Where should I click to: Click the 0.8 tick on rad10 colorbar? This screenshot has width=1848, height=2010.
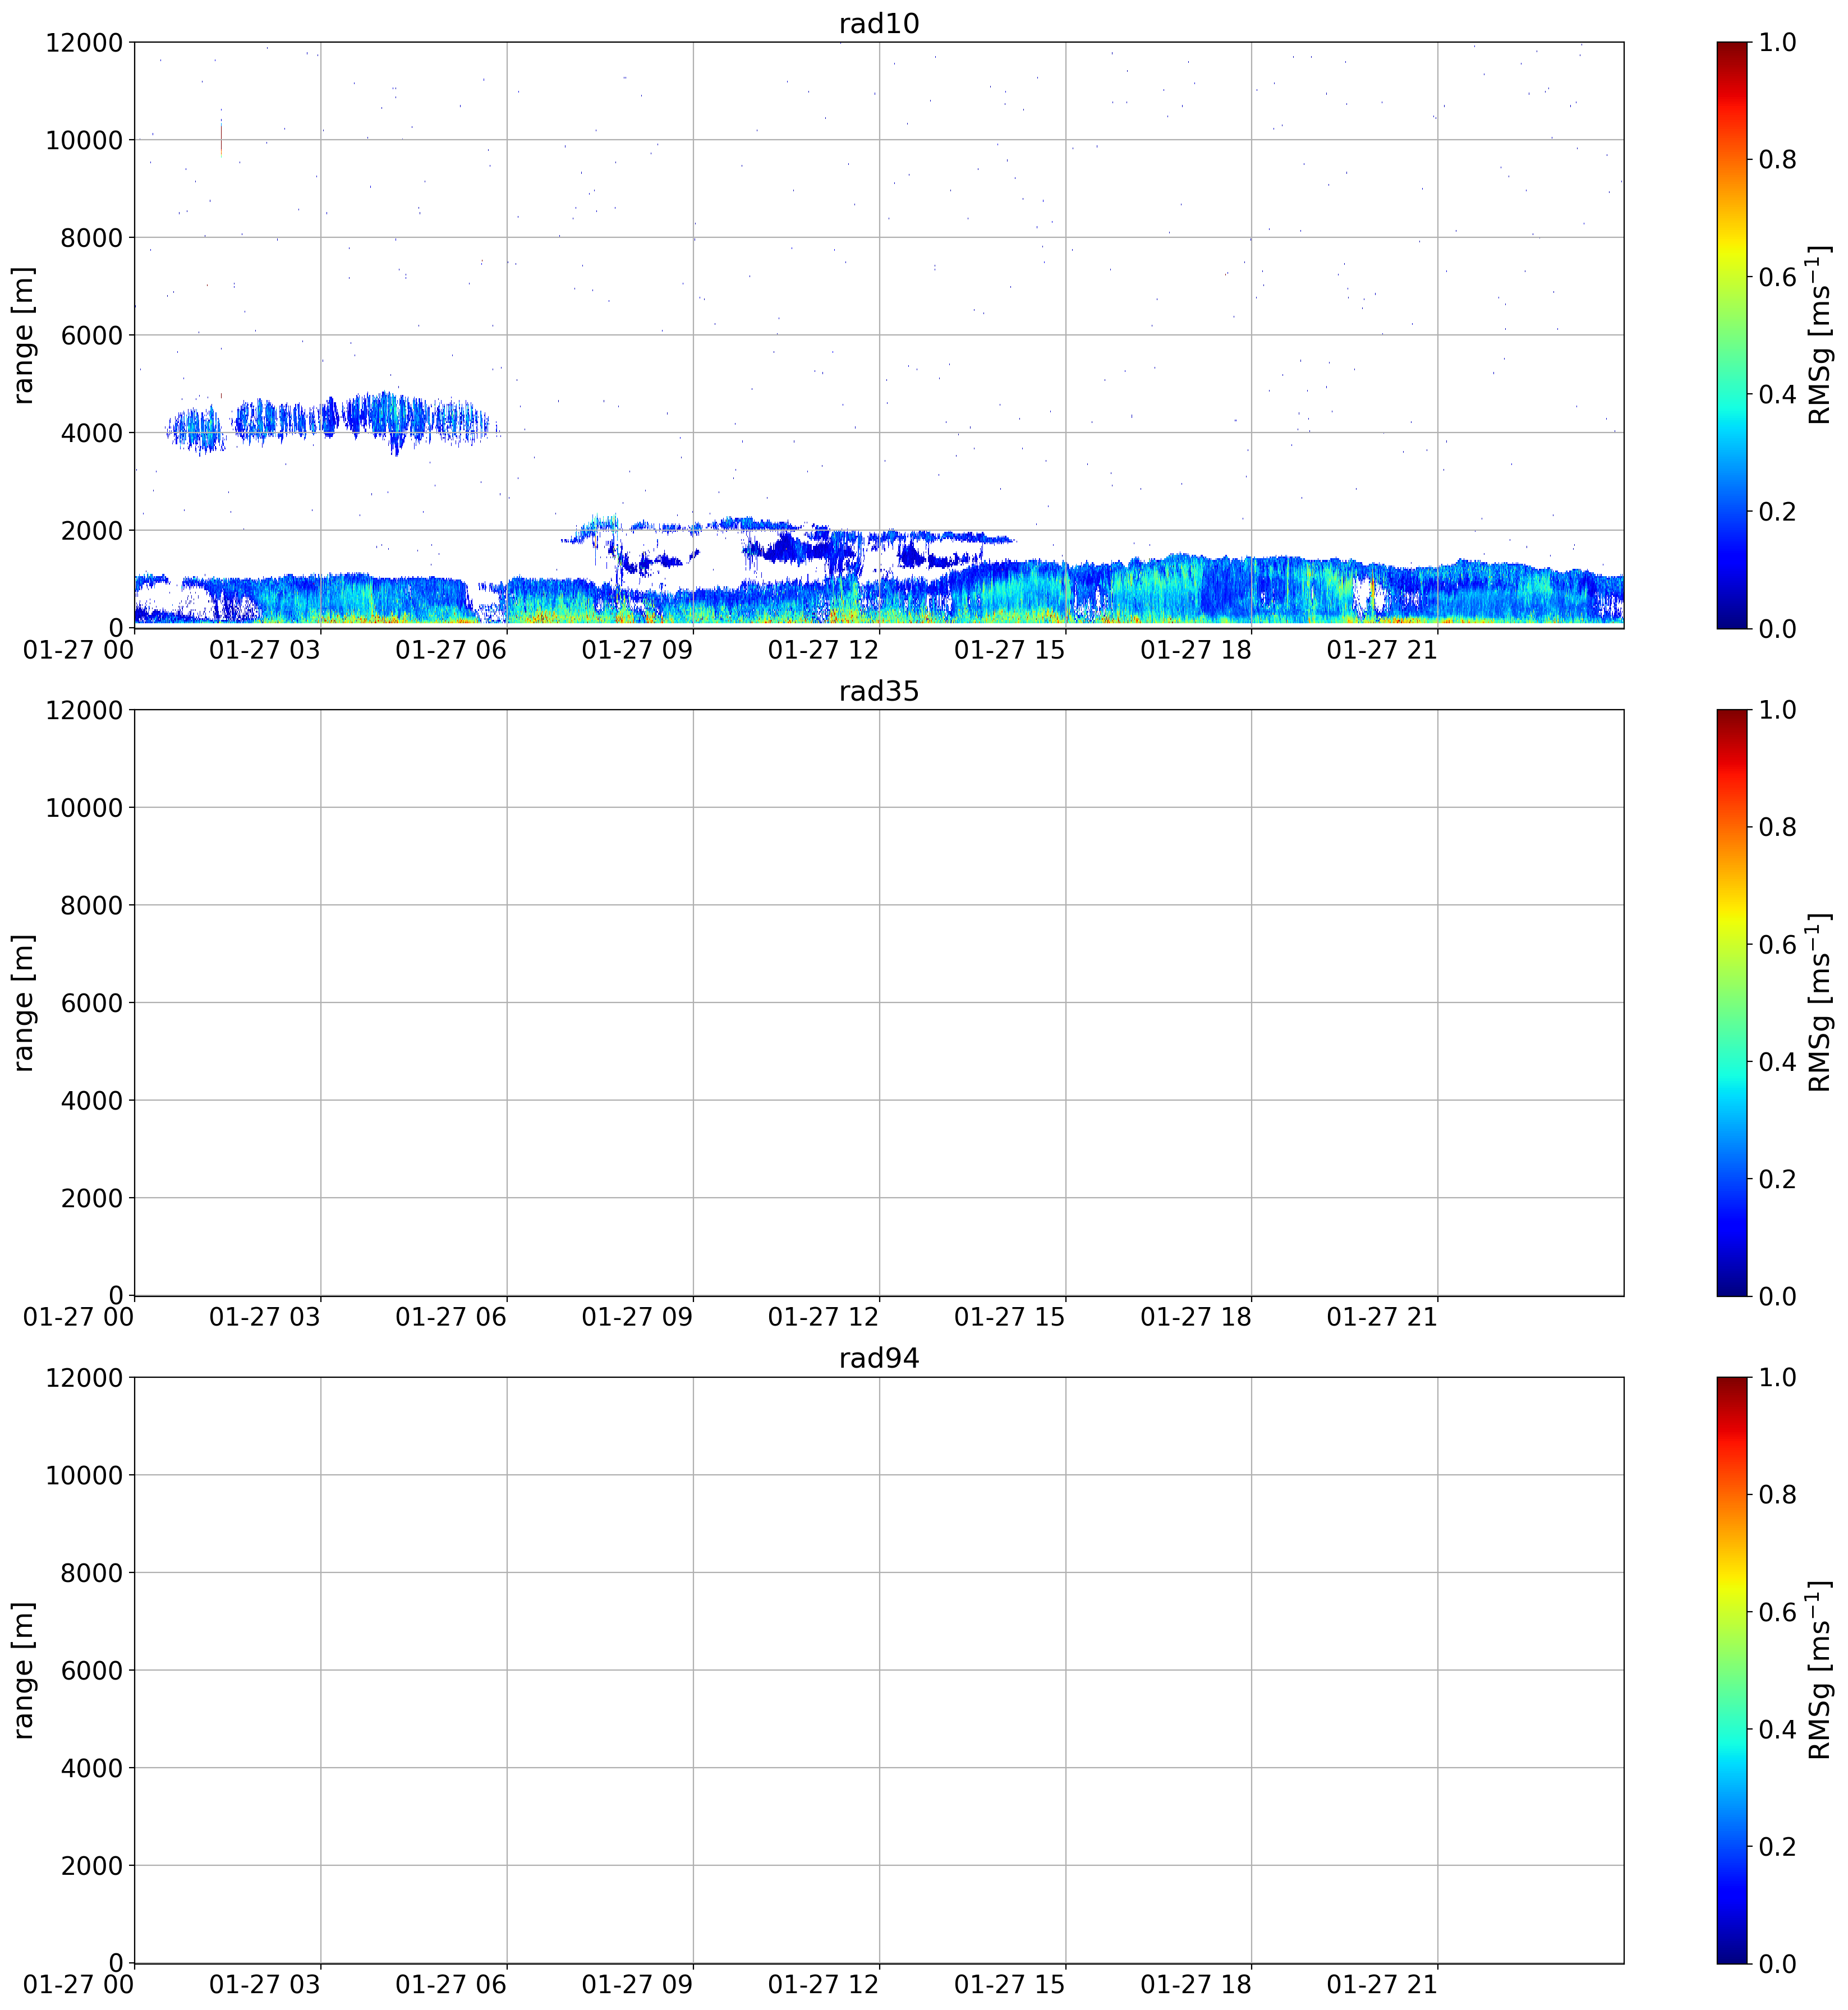click(x=1778, y=160)
